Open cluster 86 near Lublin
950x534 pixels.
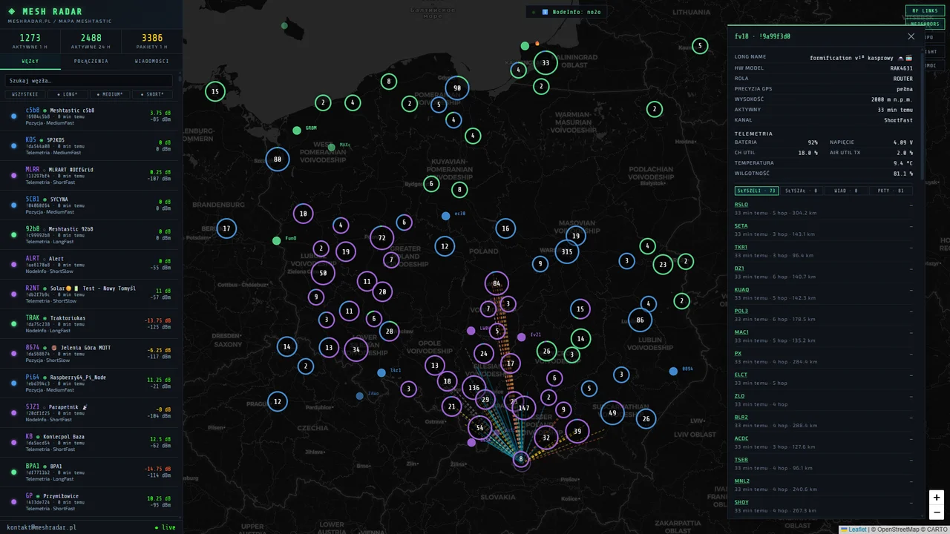pos(640,320)
